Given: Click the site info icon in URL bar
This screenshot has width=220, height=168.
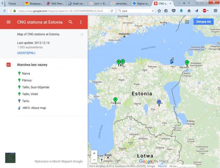Looking at the screenshot, I should [11, 11].
